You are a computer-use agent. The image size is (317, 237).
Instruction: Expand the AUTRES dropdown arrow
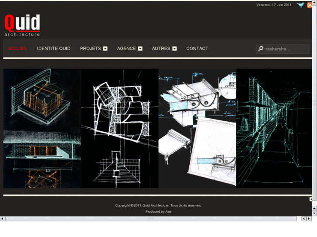(175, 49)
